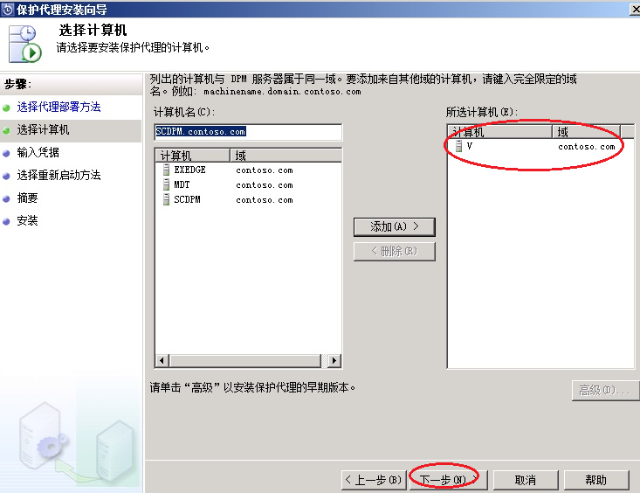640x493 pixels.
Task: Click the 下一步(N) button
Action: coord(449,480)
